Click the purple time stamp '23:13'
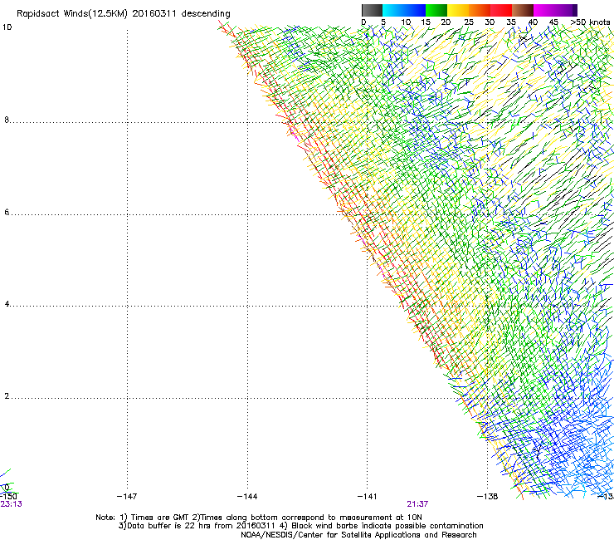The height and width of the screenshot is (540, 614). coord(12,504)
